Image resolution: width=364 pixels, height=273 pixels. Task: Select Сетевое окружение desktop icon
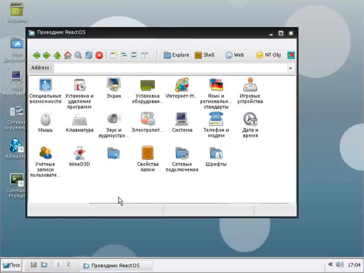(15, 118)
